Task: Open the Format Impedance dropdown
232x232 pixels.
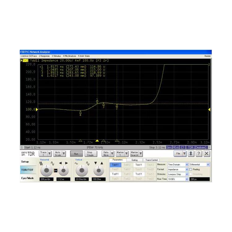Action: (187, 170)
